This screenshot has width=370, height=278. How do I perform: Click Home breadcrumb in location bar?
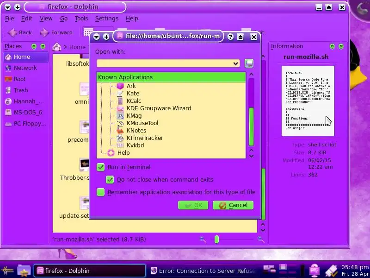pyautogui.click(x=77, y=47)
